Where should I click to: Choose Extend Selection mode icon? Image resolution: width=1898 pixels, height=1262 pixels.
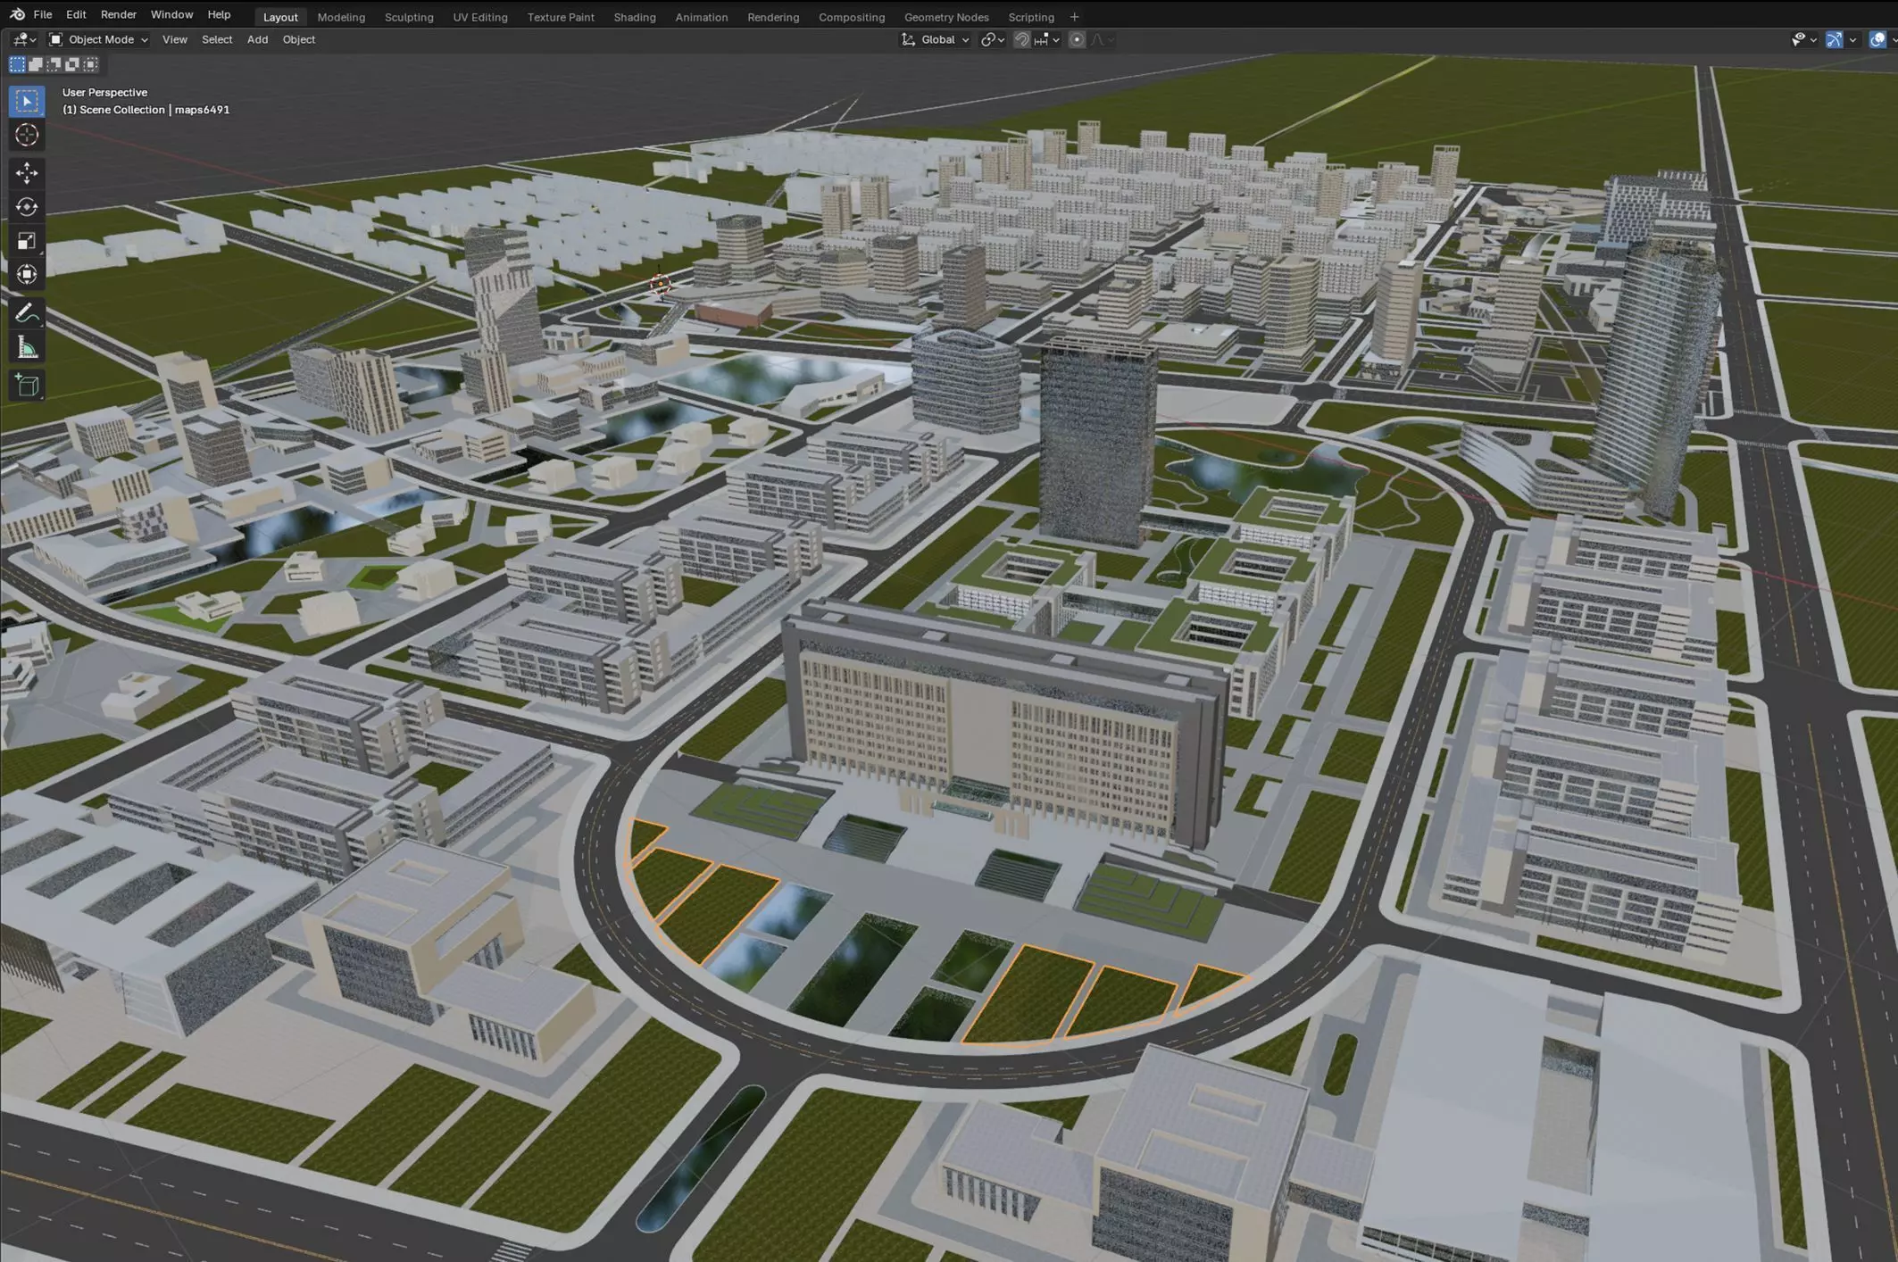point(36,64)
